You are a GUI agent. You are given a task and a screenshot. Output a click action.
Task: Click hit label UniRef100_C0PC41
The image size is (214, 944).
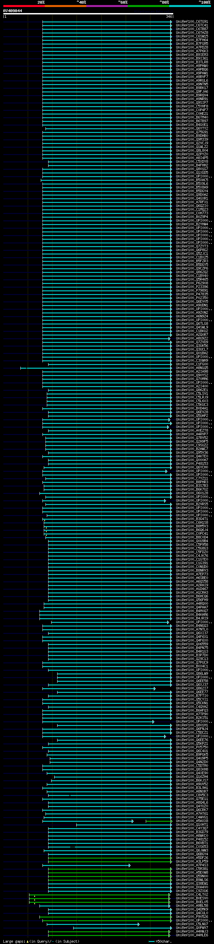point(192,533)
